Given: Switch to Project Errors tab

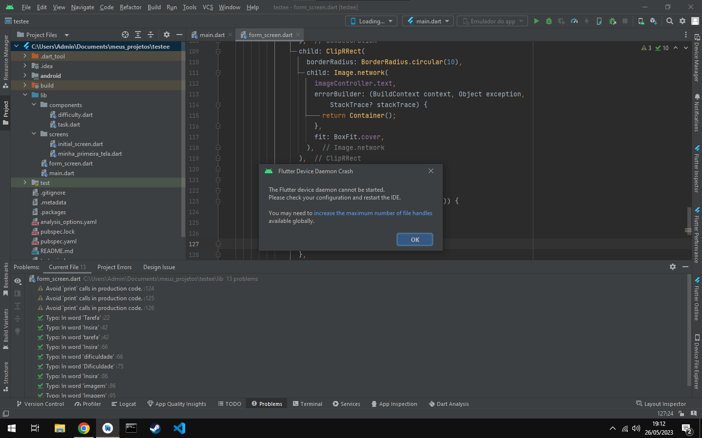Looking at the screenshot, I should tap(115, 267).
